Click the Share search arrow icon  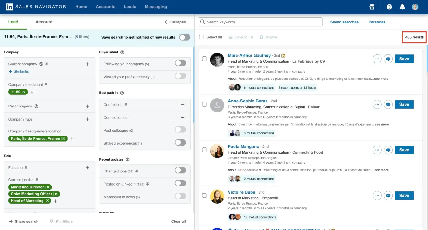point(11,222)
